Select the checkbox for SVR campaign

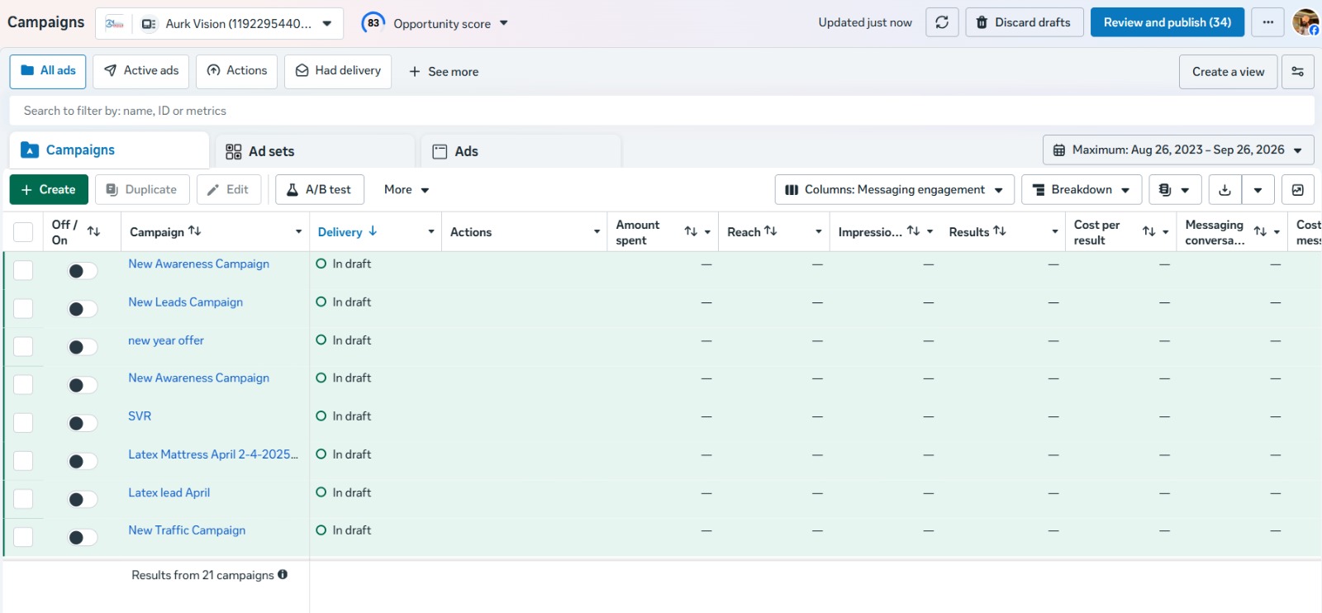[x=23, y=423]
